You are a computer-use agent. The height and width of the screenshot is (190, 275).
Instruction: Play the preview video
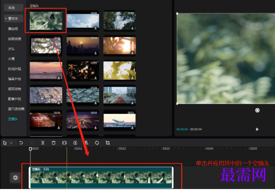tap(257, 129)
